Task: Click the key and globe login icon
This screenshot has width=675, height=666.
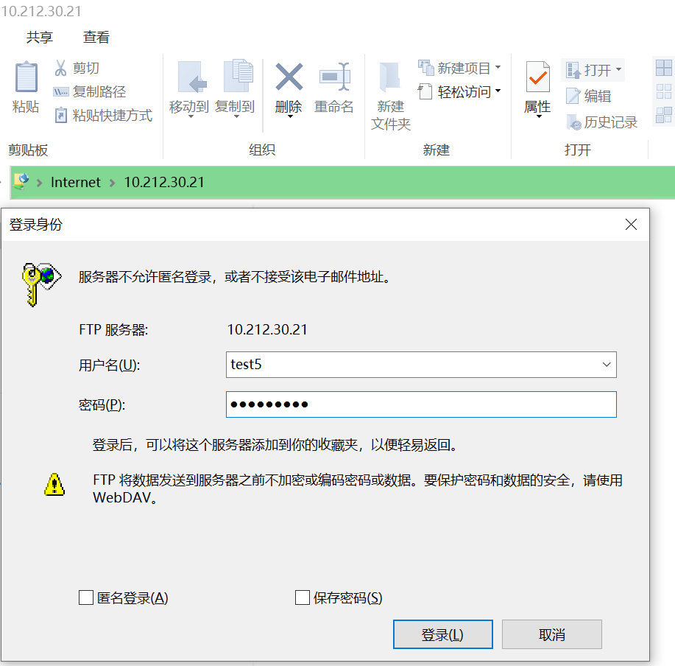Action: click(41, 285)
